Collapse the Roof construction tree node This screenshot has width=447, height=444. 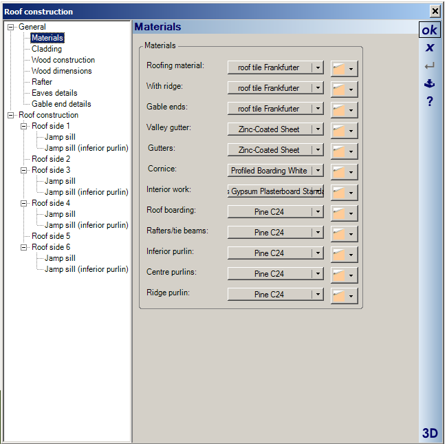coord(11,115)
